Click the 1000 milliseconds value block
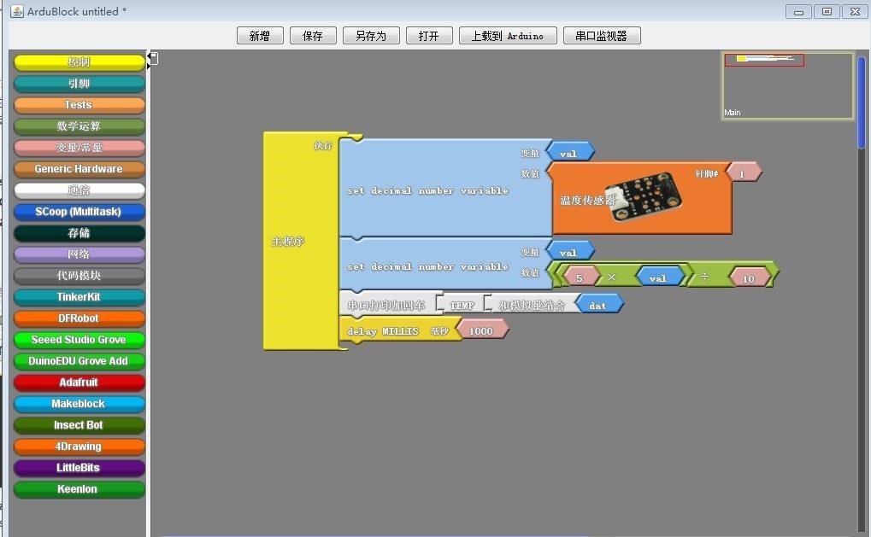The image size is (871, 537). click(483, 330)
